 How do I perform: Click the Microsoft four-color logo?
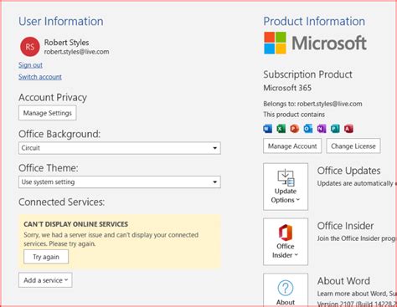pos(275,43)
